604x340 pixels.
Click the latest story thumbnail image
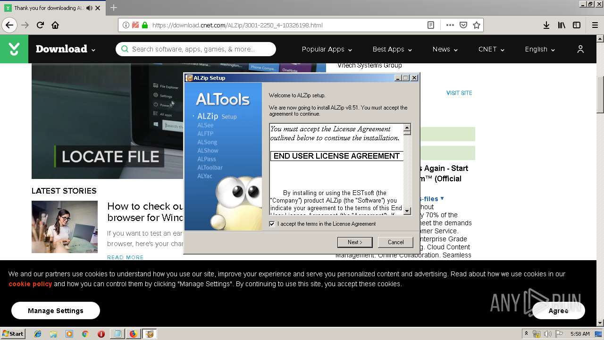[65, 227]
